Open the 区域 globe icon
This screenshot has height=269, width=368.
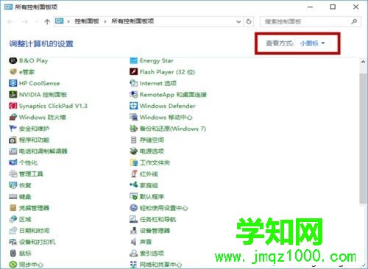(13, 219)
